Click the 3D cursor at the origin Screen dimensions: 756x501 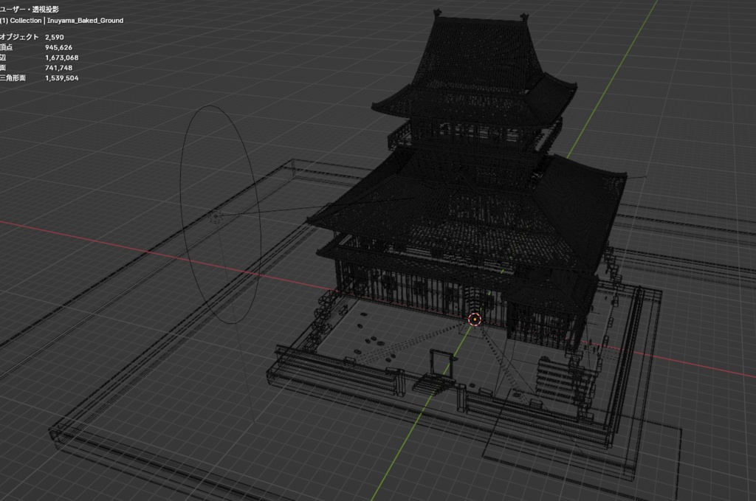click(x=475, y=319)
